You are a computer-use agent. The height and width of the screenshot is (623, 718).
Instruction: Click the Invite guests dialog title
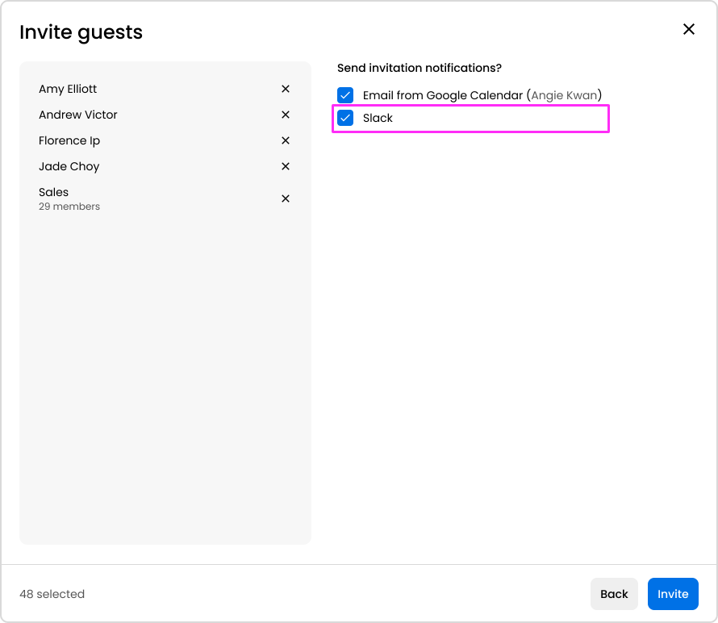coord(81,32)
